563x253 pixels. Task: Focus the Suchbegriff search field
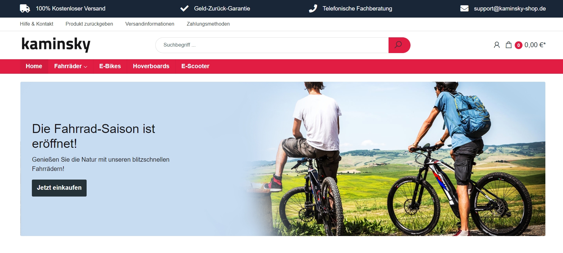pos(272,45)
